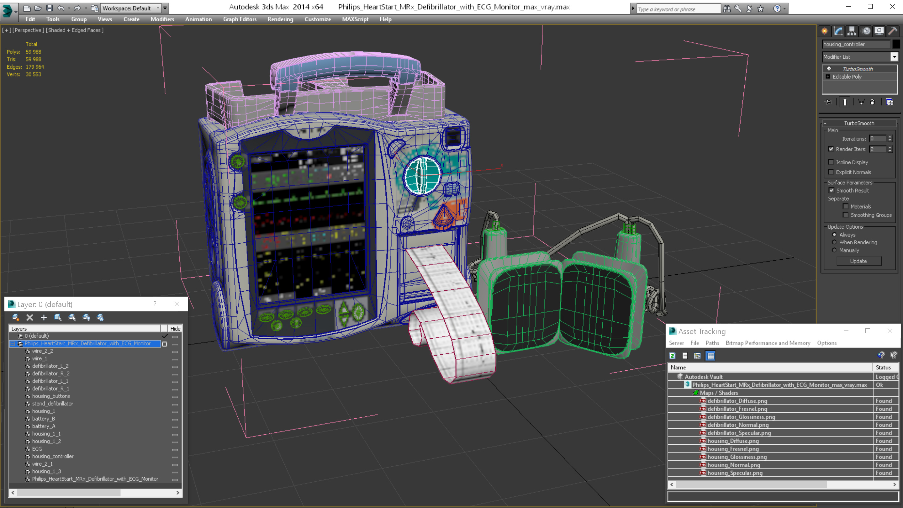Open the Utilities hammer tab
This screenshot has height=508, width=903.
893,31
